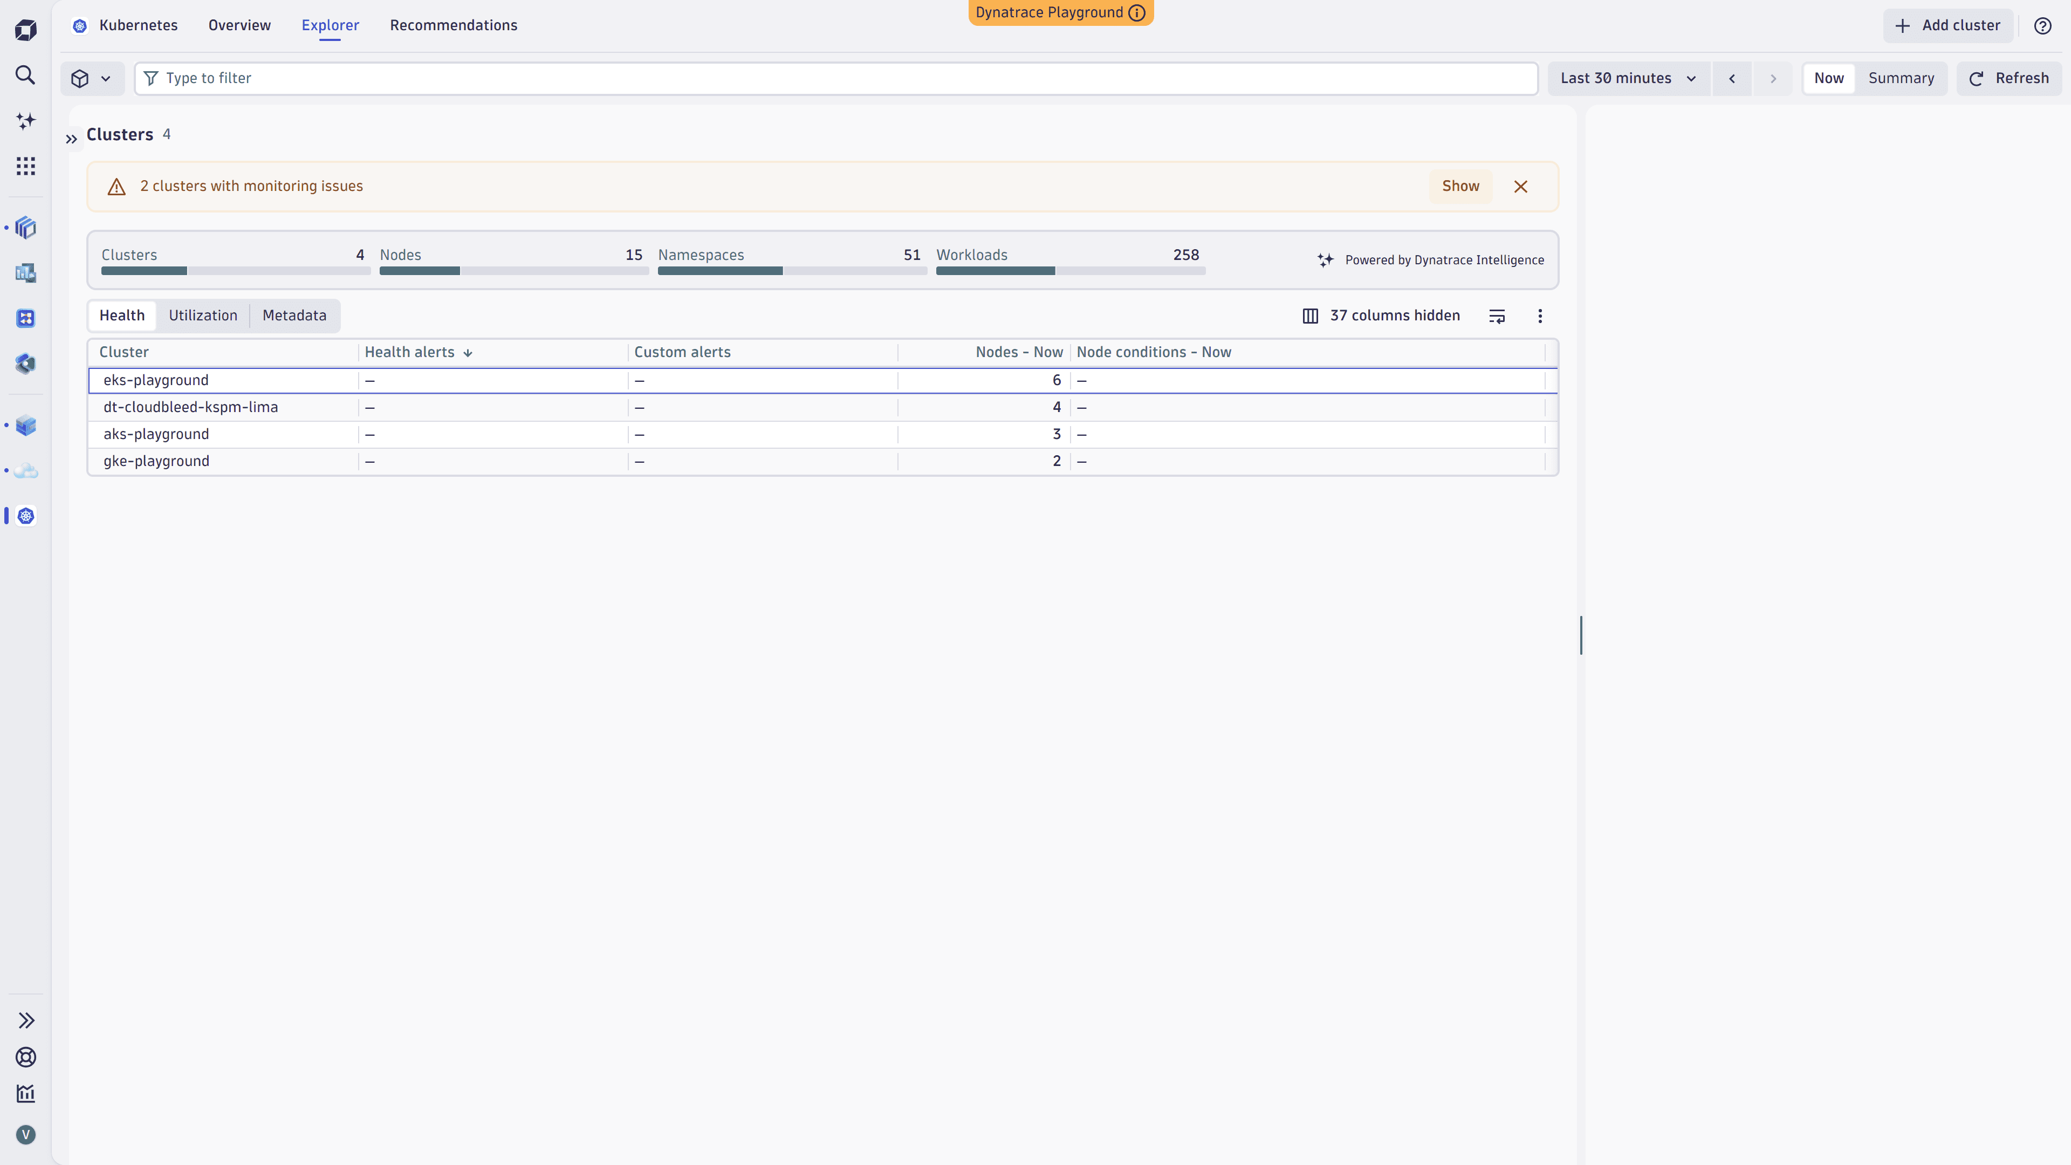2071x1165 pixels.
Task: Click the warning triangle in monitoring issues banner
Action: (116, 187)
